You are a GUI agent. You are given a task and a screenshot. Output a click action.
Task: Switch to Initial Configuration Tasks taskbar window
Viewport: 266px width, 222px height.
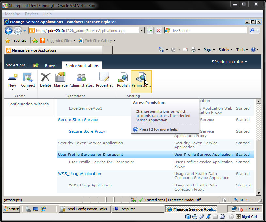coord(85,209)
